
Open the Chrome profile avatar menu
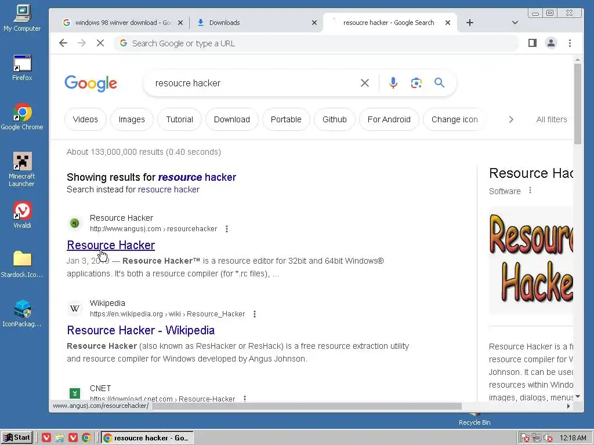coord(551,43)
